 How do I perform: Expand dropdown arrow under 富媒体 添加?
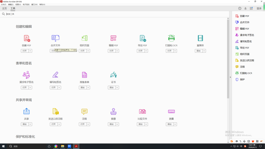(204, 51)
